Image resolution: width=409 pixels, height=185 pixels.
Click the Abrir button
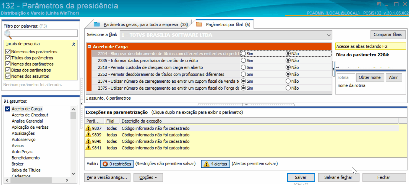tap(393, 77)
